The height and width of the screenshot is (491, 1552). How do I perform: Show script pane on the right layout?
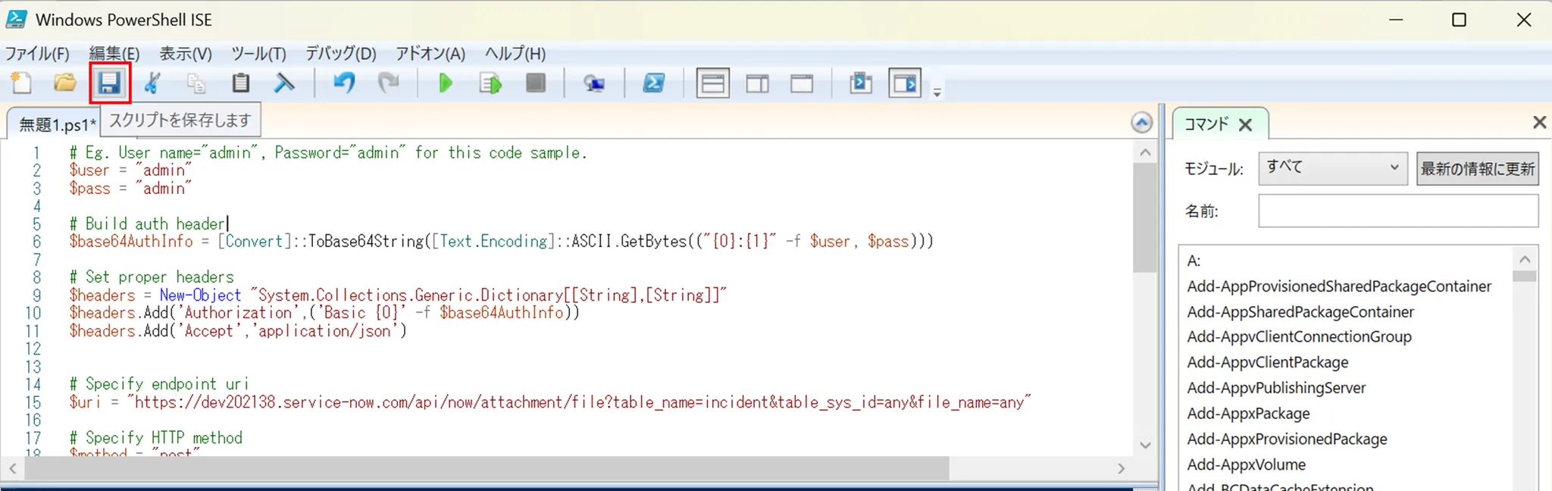coord(757,83)
